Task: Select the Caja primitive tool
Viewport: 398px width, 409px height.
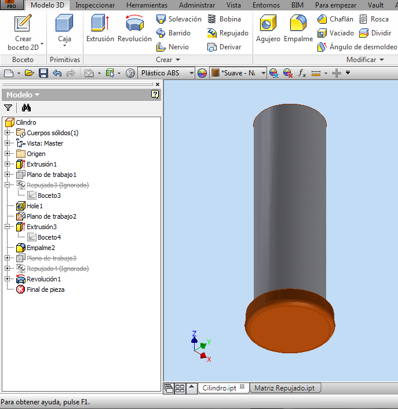Action: [x=64, y=28]
